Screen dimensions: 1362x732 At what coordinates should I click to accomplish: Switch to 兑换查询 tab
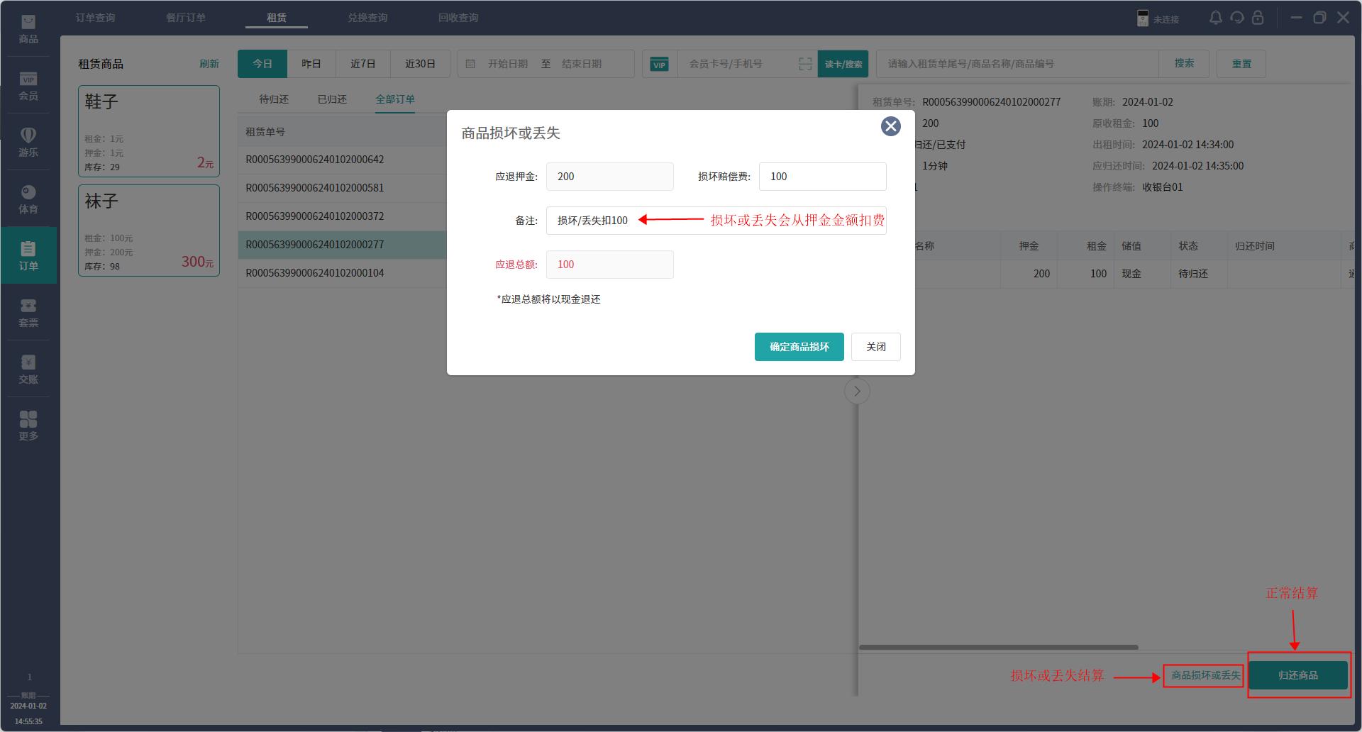(x=367, y=18)
